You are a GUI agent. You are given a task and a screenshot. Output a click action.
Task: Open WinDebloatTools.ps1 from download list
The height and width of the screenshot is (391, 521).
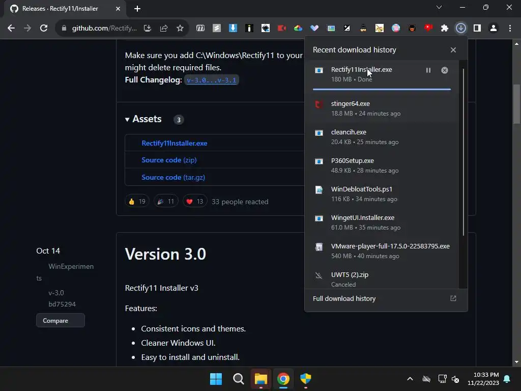tap(382, 194)
